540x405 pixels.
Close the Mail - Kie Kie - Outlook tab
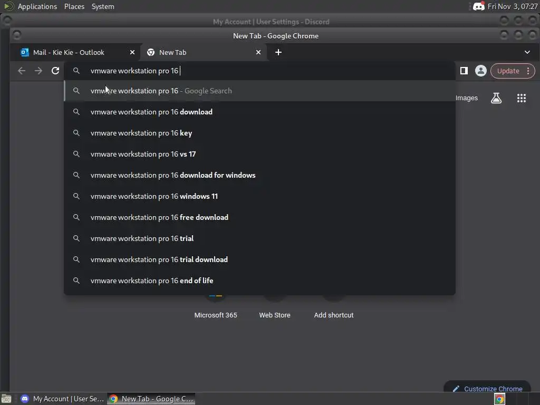point(132,52)
